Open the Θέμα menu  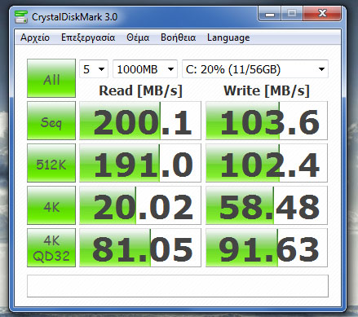click(x=138, y=37)
